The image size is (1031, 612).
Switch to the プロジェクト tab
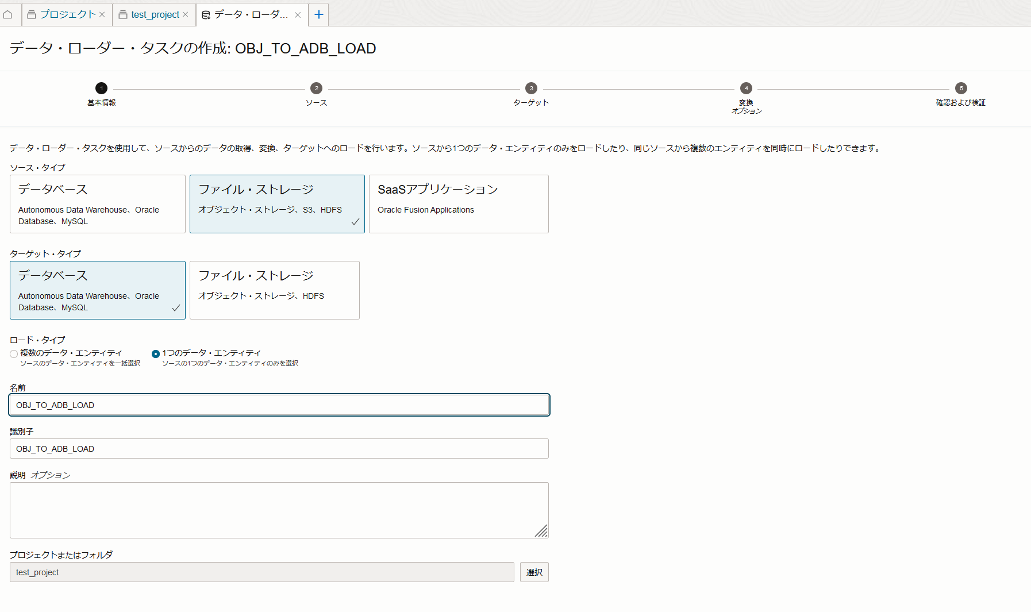tap(67, 14)
